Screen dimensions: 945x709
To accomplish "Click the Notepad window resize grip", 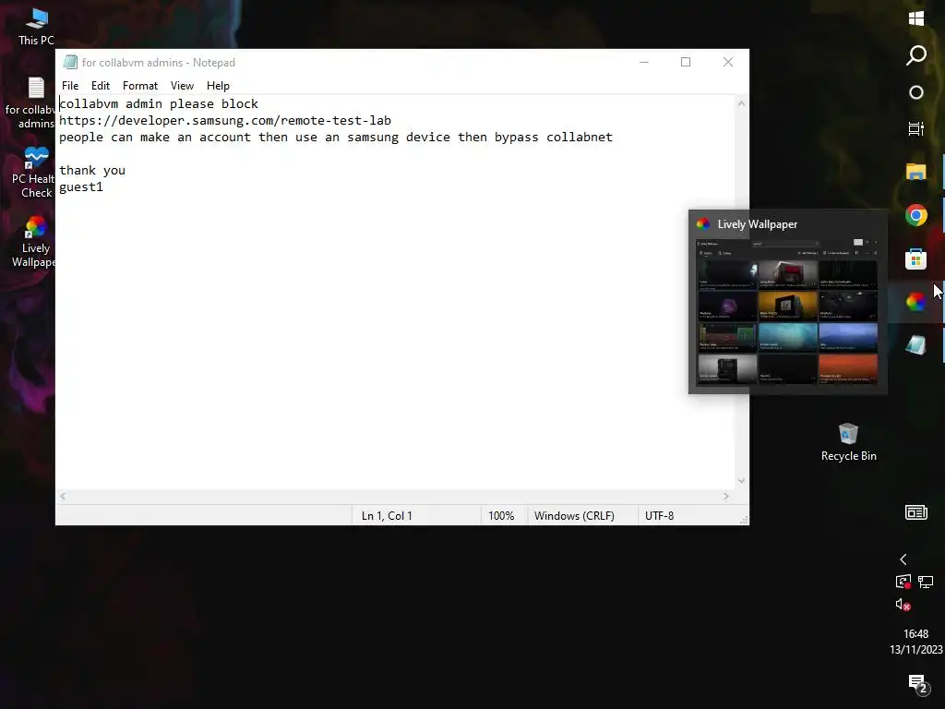I will (744, 520).
